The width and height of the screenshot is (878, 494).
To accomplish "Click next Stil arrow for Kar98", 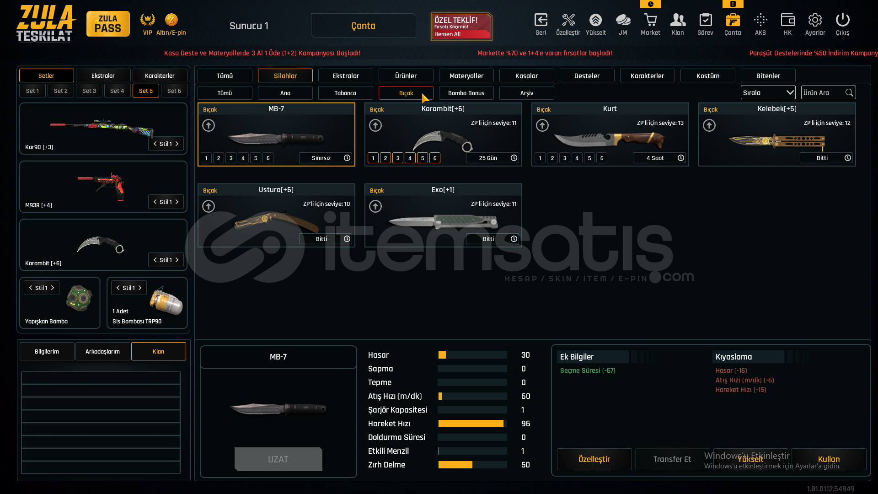I will (177, 144).
